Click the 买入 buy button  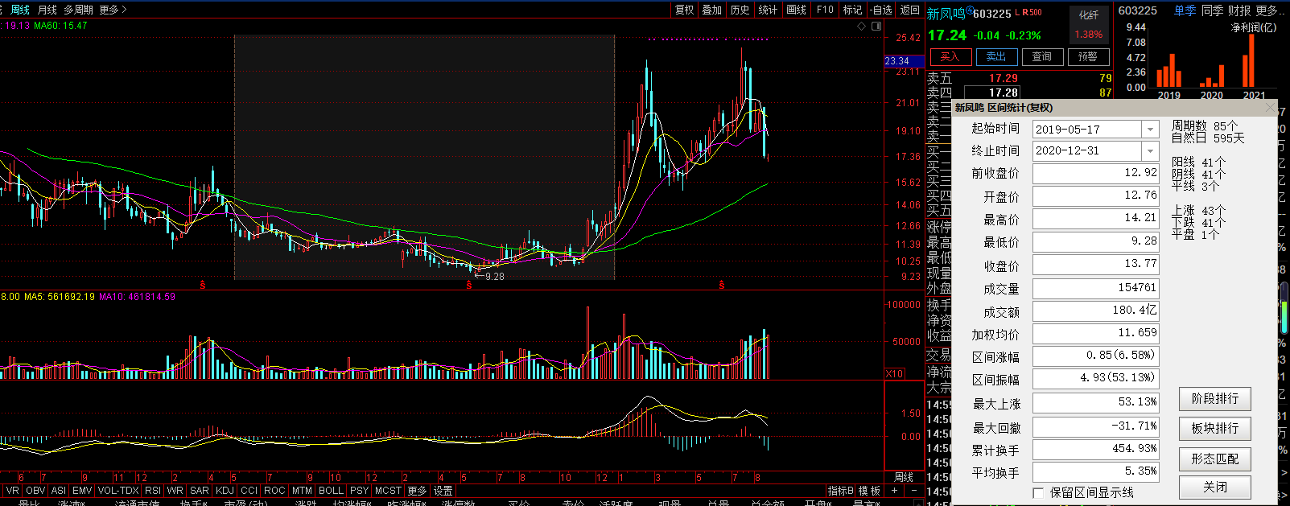click(x=950, y=56)
